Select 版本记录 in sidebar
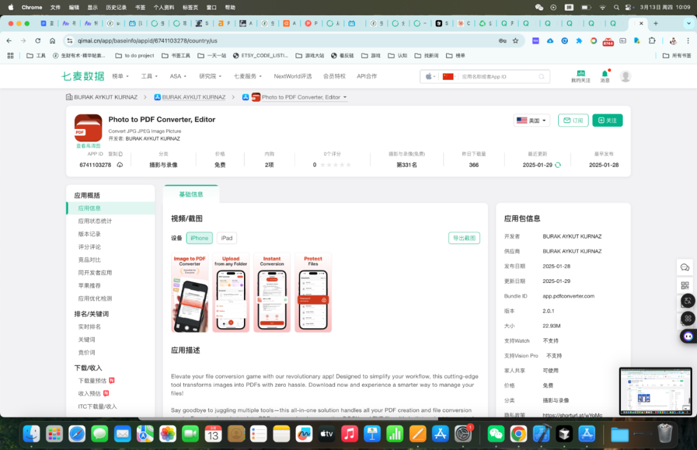Image resolution: width=697 pixels, height=450 pixels. pyautogui.click(x=89, y=234)
